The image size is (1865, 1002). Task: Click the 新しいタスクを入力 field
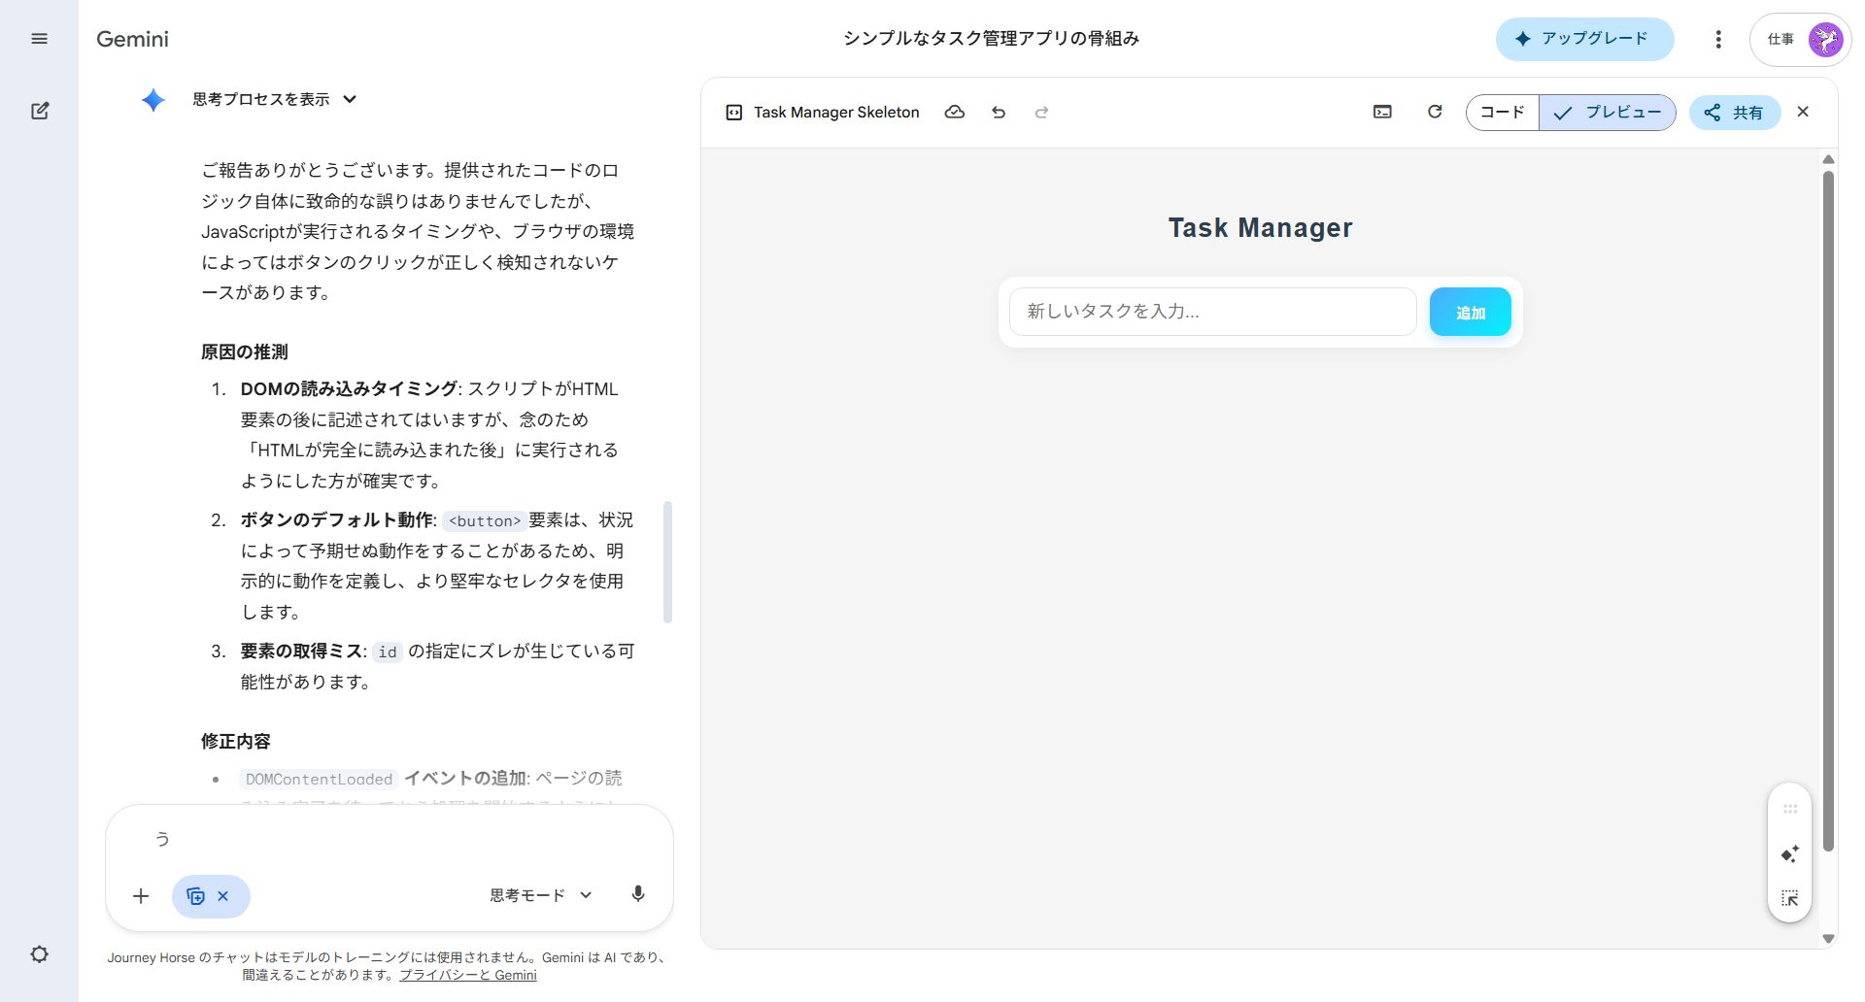click(1212, 312)
